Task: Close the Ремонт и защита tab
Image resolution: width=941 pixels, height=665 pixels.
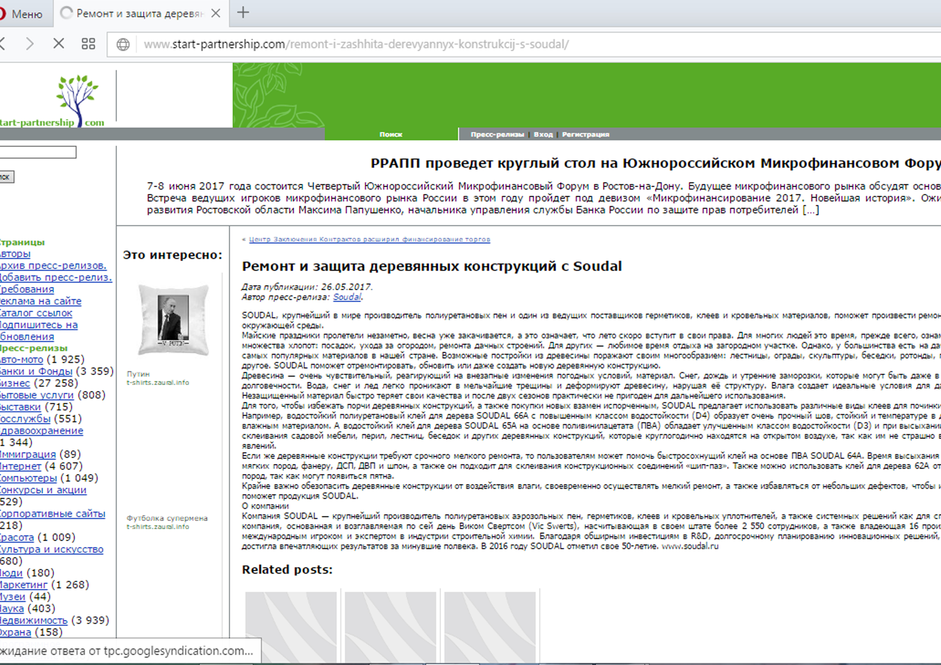Action: click(x=216, y=13)
